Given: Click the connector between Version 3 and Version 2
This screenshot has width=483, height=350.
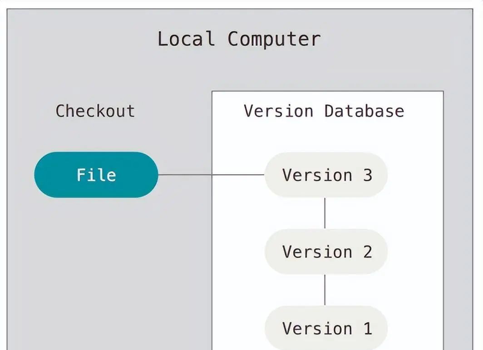Looking at the screenshot, I should coord(325,213).
